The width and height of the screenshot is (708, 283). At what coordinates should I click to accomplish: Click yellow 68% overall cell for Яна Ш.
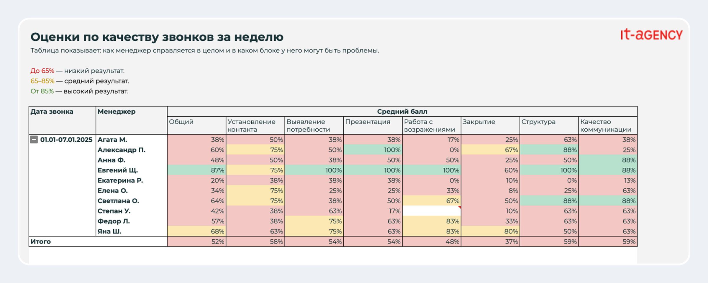(196, 231)
